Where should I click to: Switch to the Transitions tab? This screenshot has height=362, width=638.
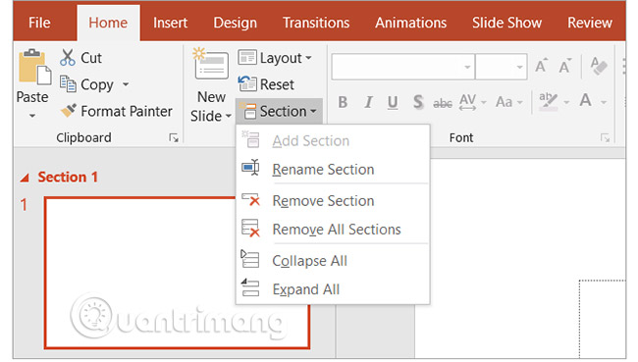(316, 23)
